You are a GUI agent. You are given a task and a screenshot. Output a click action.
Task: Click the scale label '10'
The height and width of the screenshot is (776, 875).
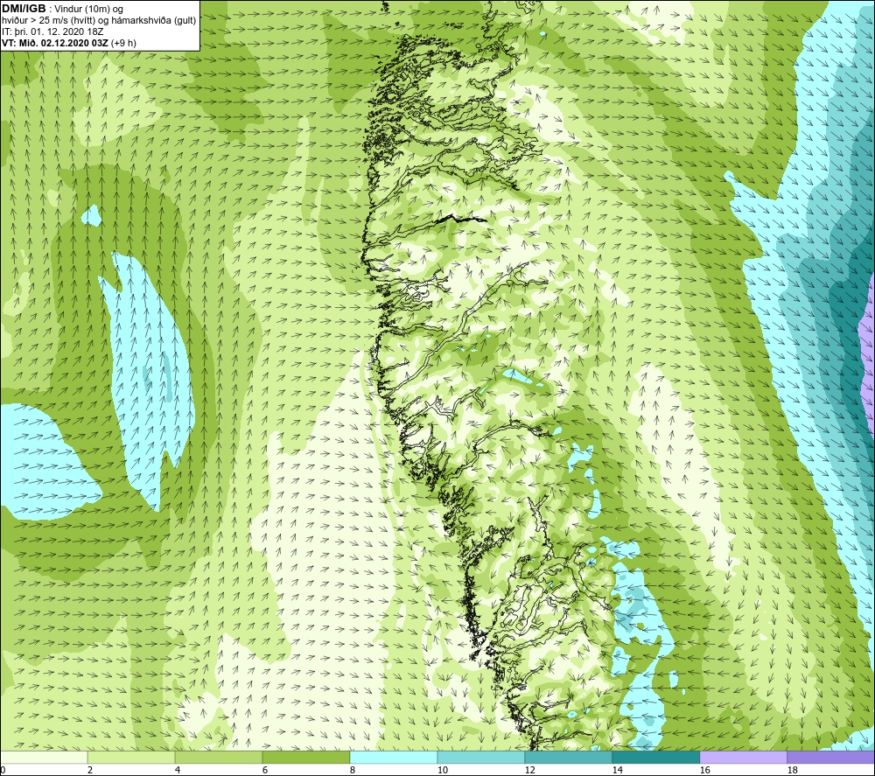point(443,771)
